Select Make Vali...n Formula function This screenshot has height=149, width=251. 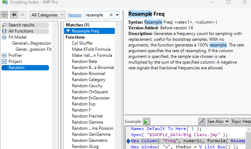92,55
